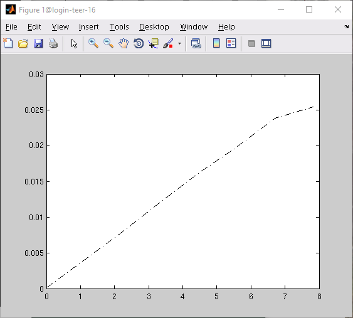Click the New Figure icon

pos(8,43)
